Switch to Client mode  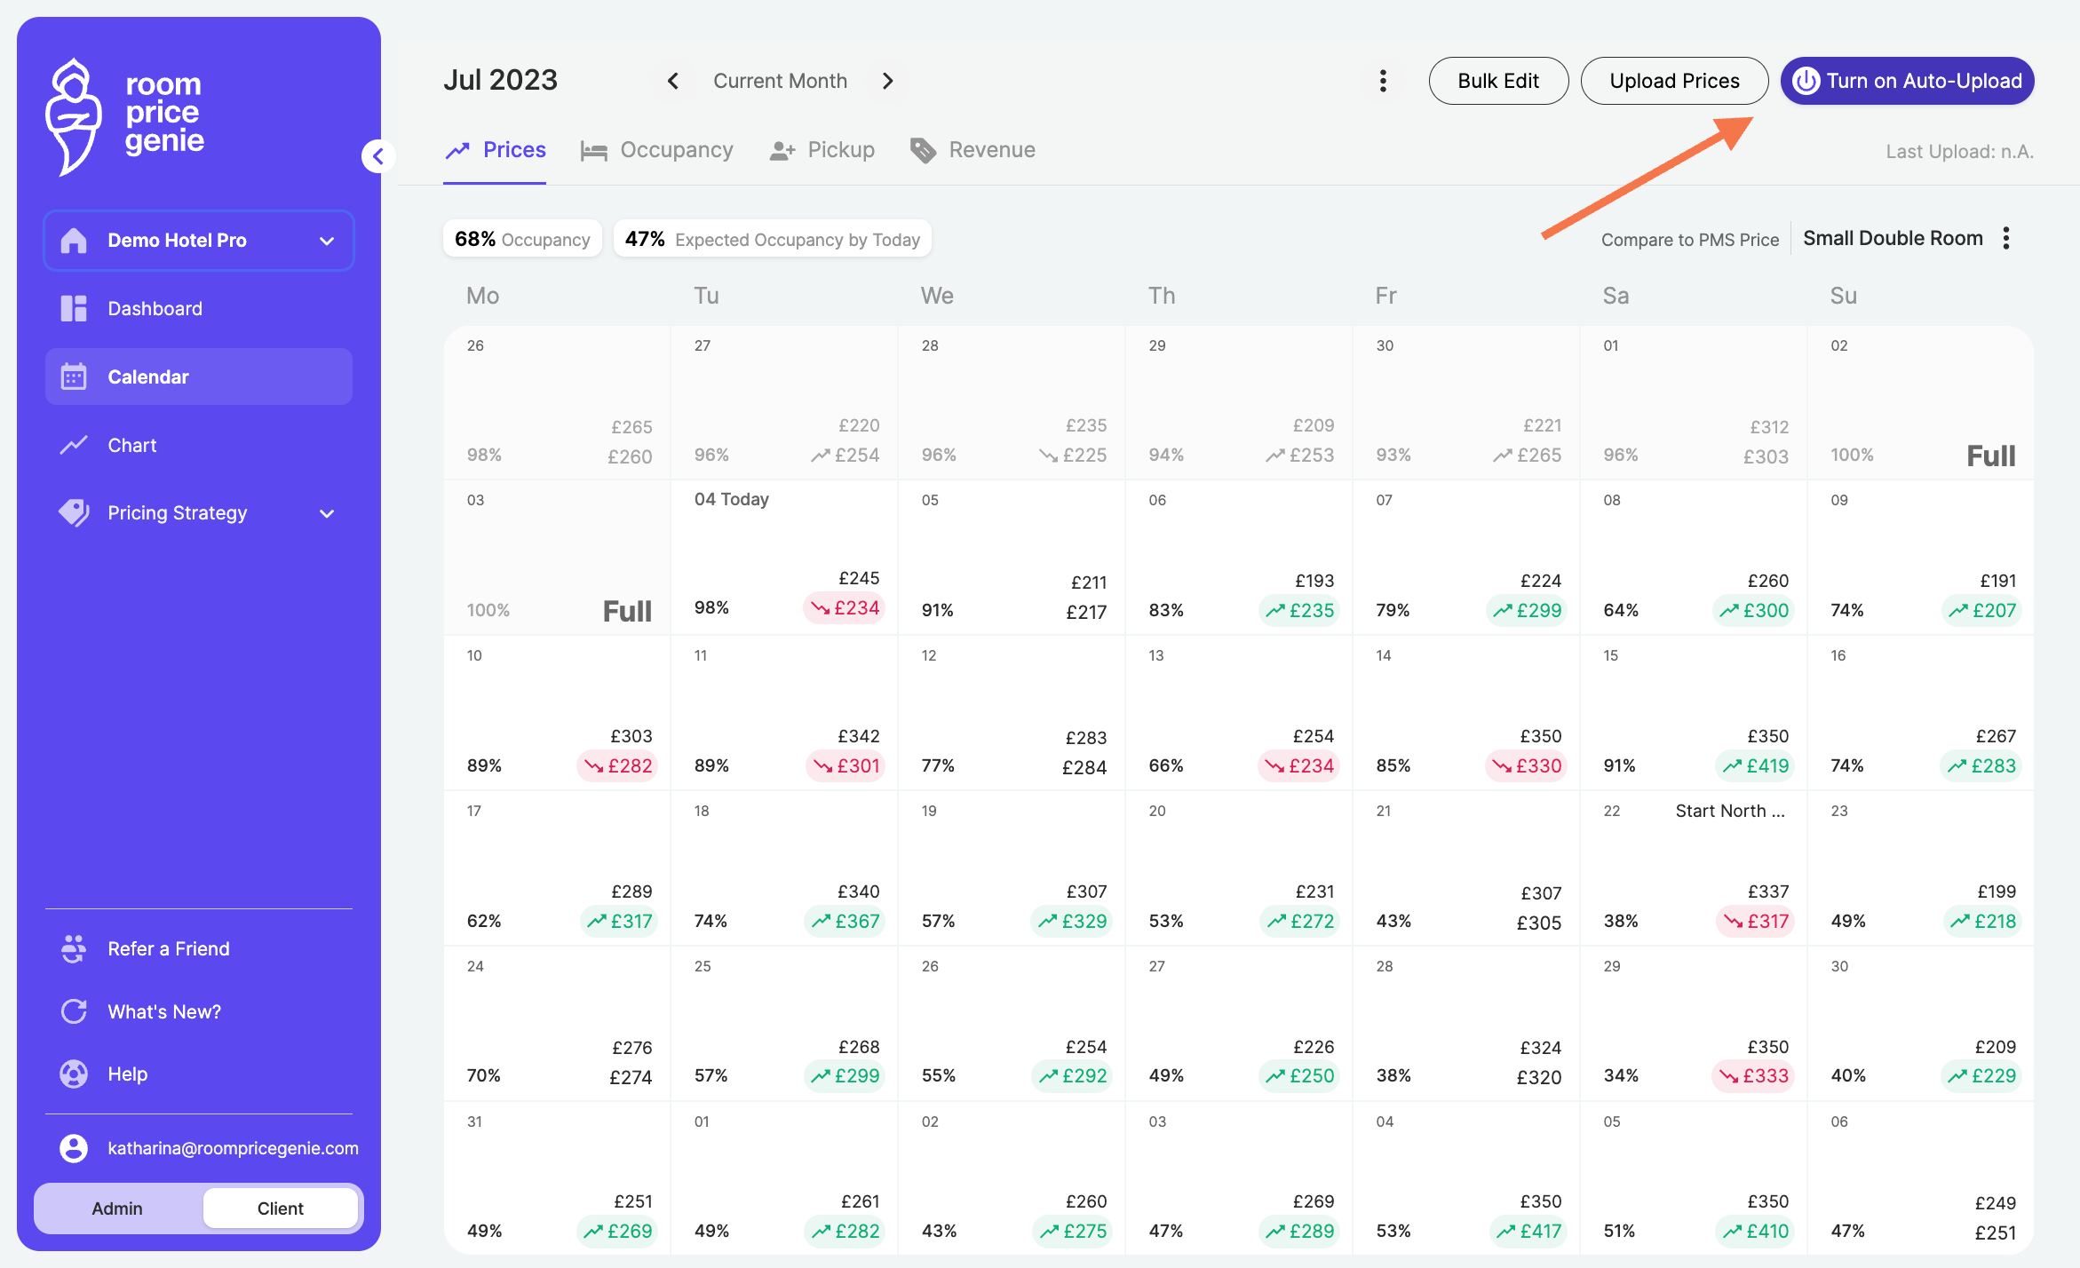[280, 1209]
